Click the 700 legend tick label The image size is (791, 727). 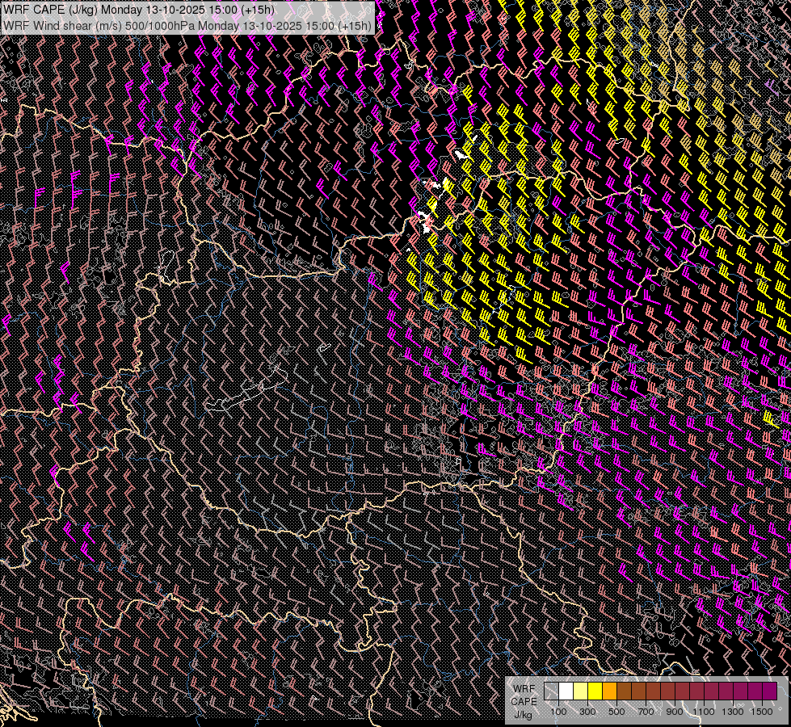pos(646,712)
